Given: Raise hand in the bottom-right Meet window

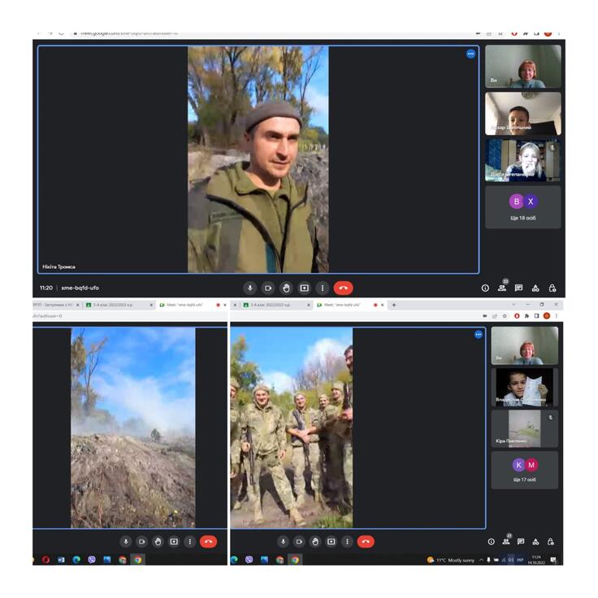Looking at the screenshot, I should (315, 542).
